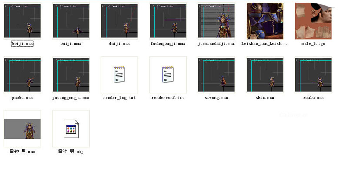Select the caiji.max file thumbnail
Screen dimensions: 348x170
(71, 21)
